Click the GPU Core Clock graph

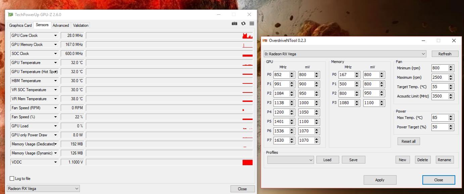[x=169, y=36]
